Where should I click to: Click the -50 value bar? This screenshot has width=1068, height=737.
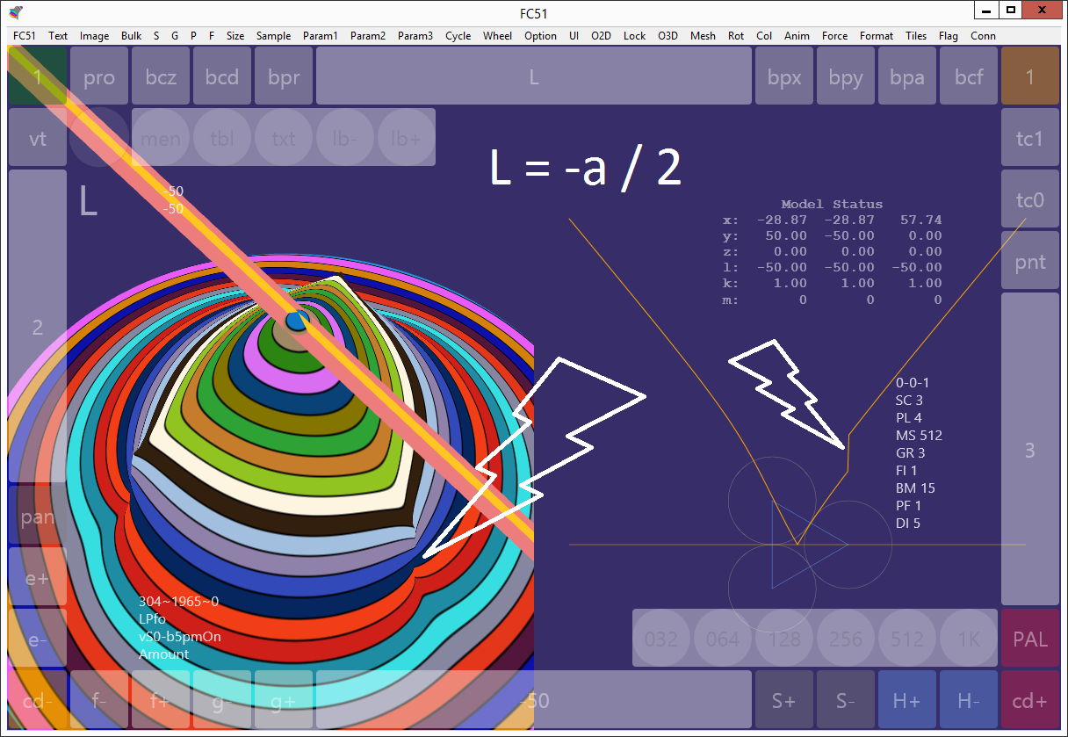click(x=534, y=700)
